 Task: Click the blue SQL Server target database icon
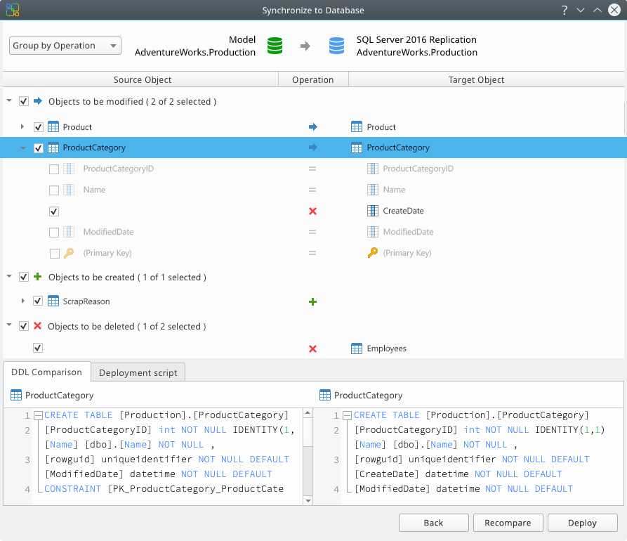[336, 46]
